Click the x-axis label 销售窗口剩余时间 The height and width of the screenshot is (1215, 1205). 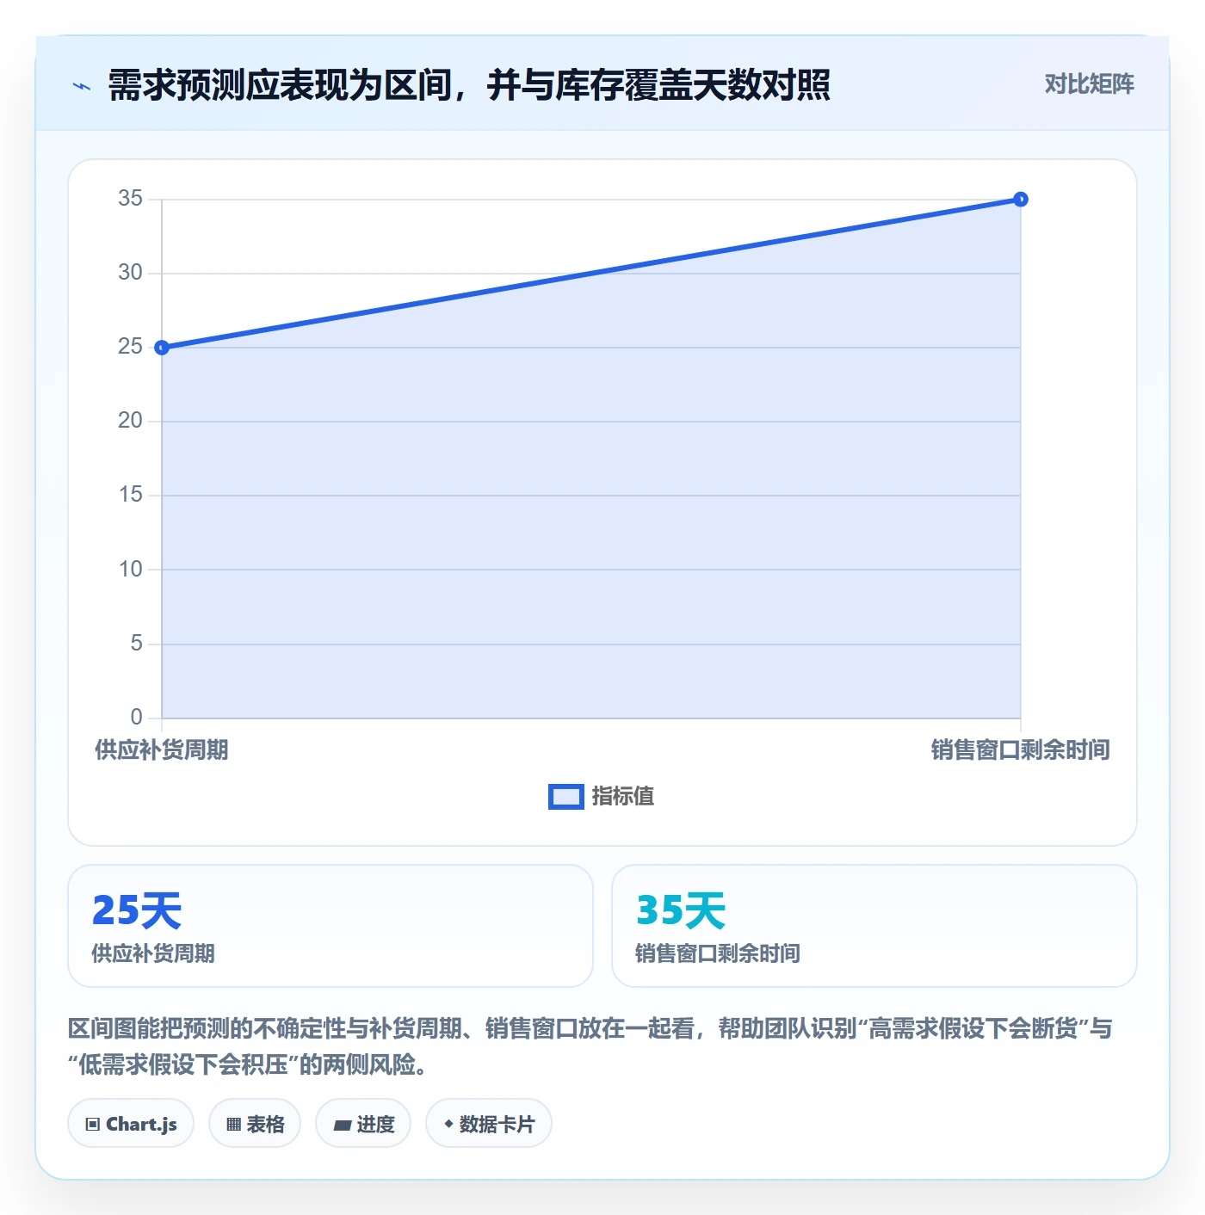pos(1021,750)
